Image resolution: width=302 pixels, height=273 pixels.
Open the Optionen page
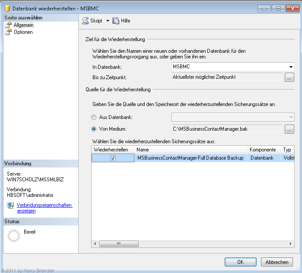[23, 32]
